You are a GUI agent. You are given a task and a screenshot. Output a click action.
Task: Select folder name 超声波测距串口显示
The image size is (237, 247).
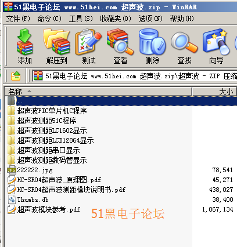click(48, 150)
